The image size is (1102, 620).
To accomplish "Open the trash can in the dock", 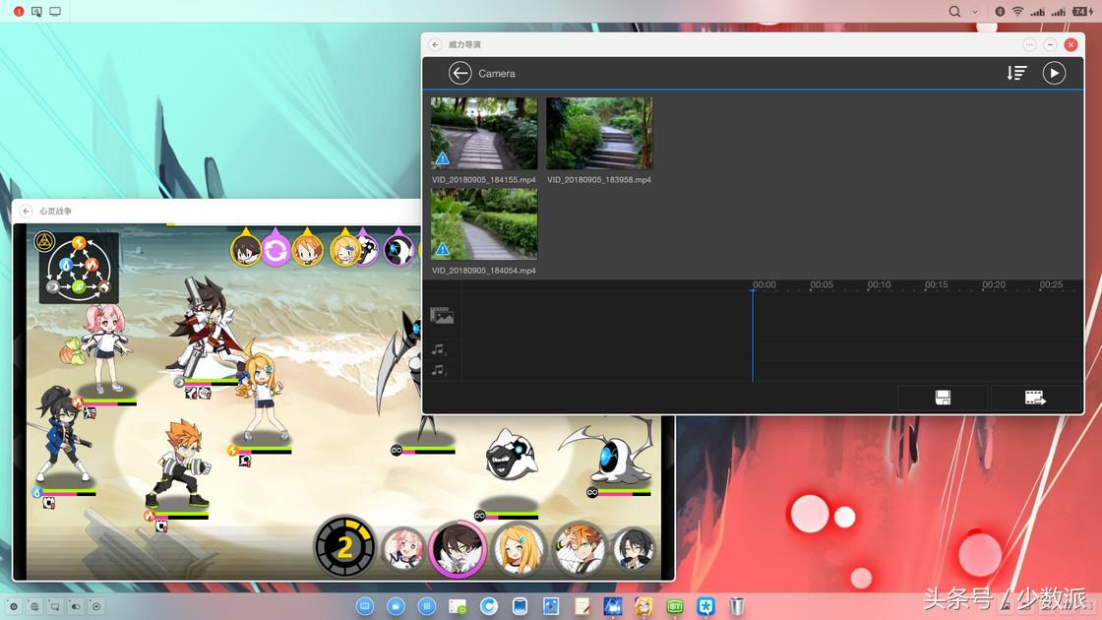I will tap(736, 606).
